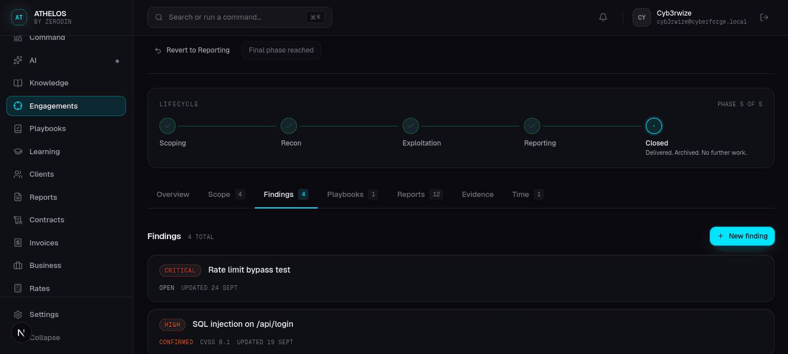Click the Reports document icon

pyautogui.click(x=18, y=197)
